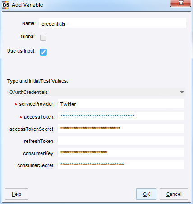Select the serviceProvider field showing Twitter
Screen dimensions: 193x204
(121, 104)
